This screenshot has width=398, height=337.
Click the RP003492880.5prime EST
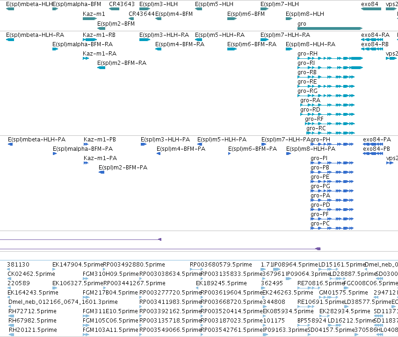coord(104,269)
